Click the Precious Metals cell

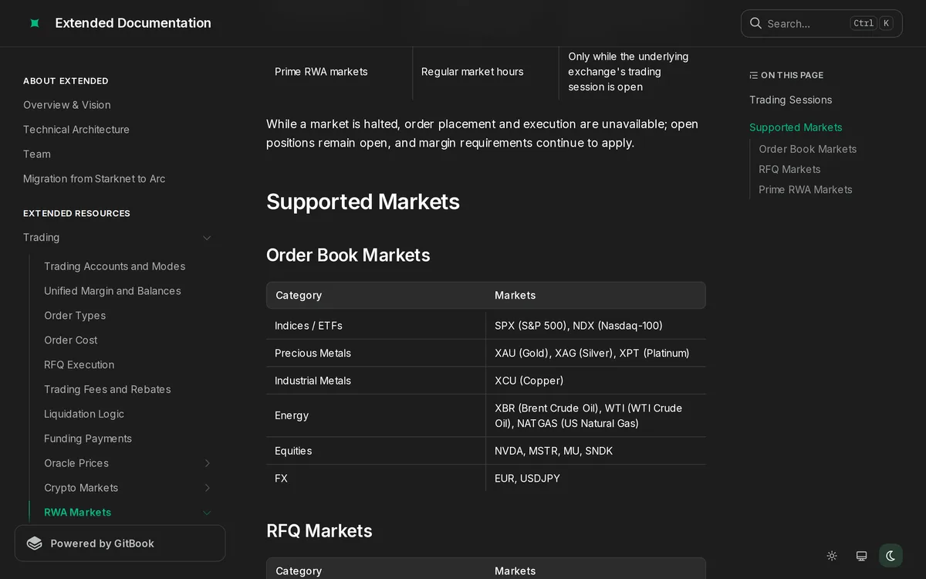[x=376, y=353]
